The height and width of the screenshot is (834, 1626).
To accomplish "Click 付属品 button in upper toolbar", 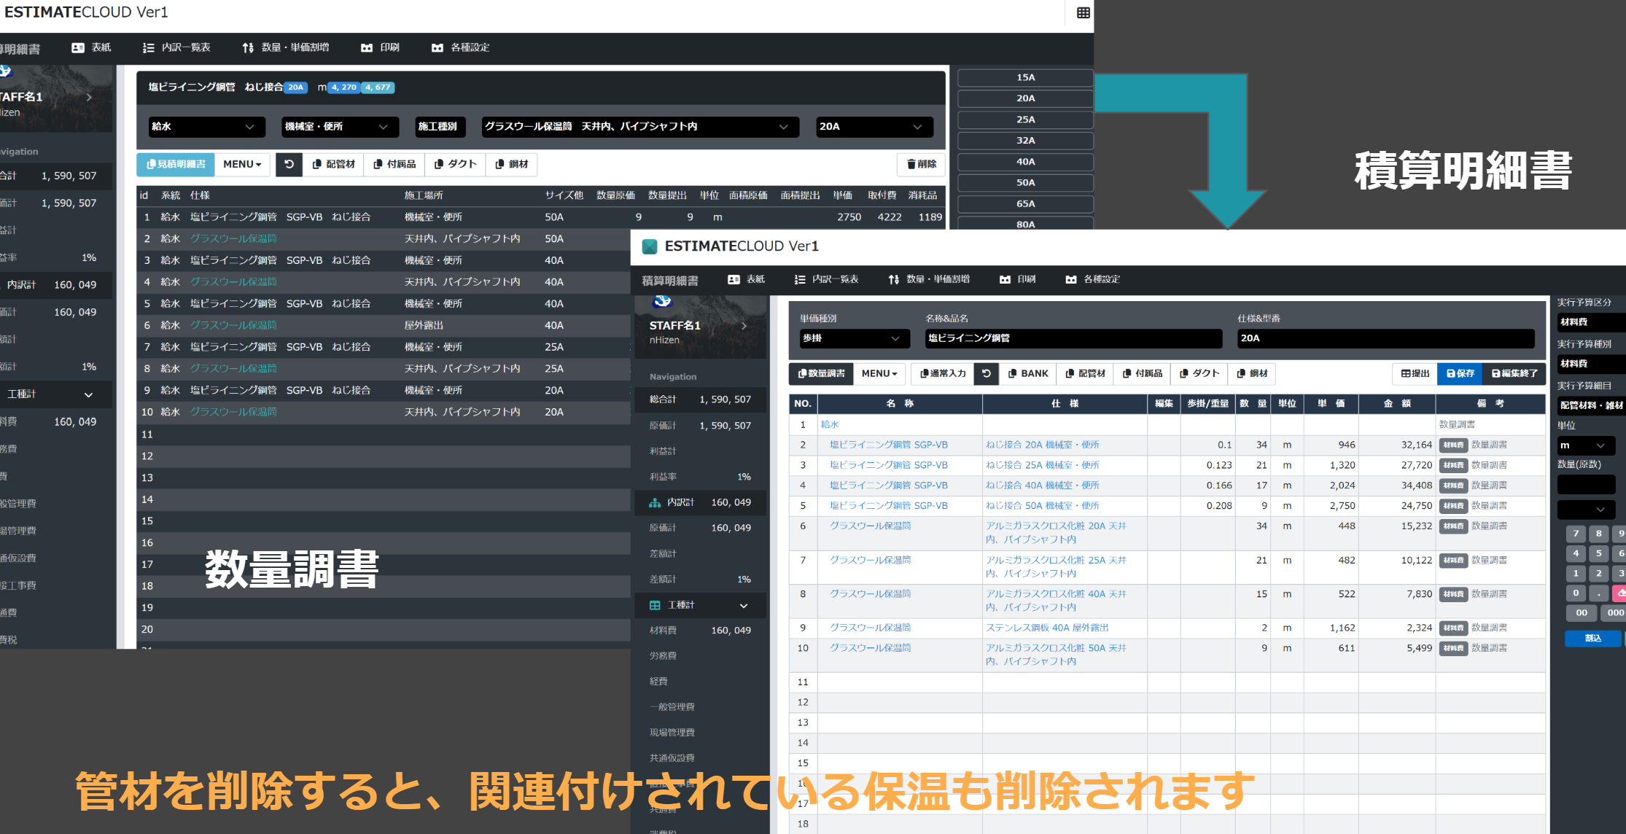I will tap(394, 164).
